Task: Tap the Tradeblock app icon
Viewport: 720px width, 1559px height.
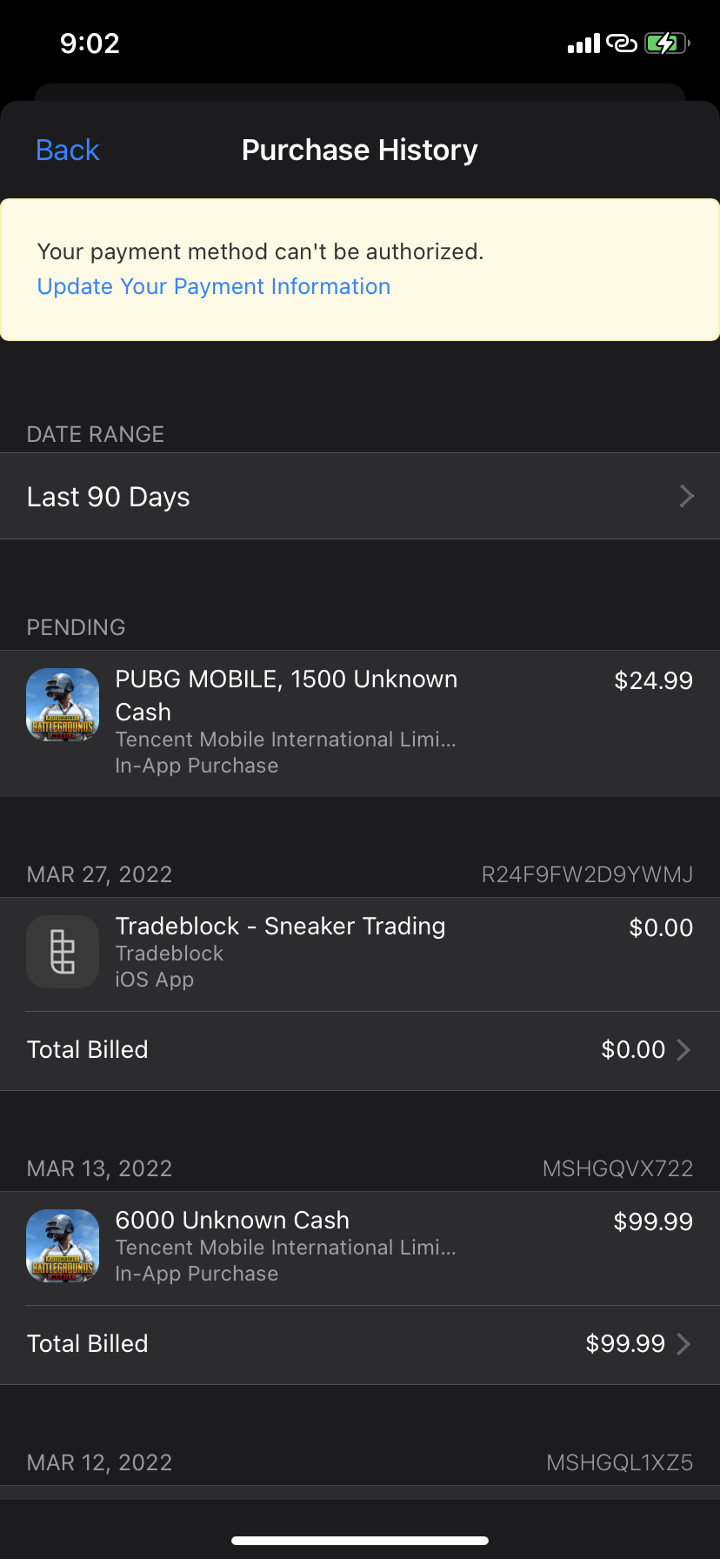Action: coord(63,952)
